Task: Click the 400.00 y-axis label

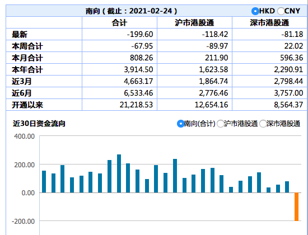Action: point(24,137)
